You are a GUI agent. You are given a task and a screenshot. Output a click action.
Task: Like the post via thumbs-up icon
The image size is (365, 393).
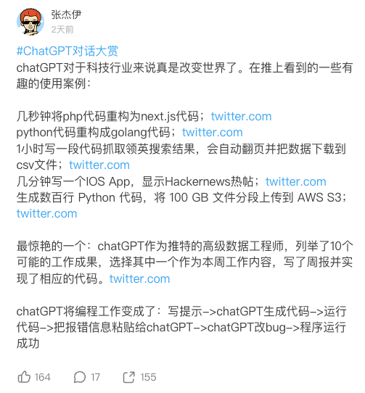24,377
